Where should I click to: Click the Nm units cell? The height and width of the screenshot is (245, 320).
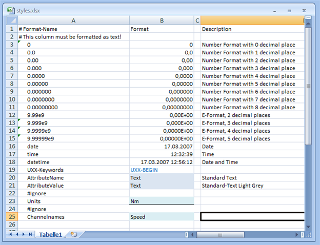pos(162,201)
